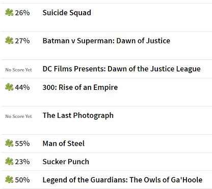Click No Score Yet beside The Last Photograph

coord(18,116)
